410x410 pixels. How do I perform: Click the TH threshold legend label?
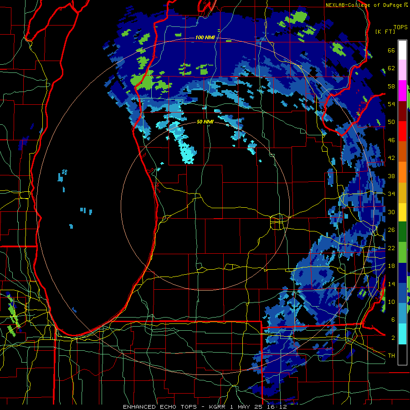click(391, 355)
